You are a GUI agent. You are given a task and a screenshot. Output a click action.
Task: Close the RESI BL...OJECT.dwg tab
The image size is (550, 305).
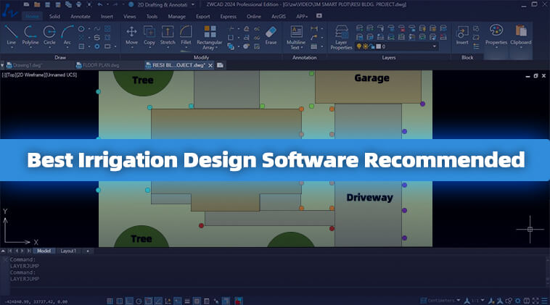210,65
